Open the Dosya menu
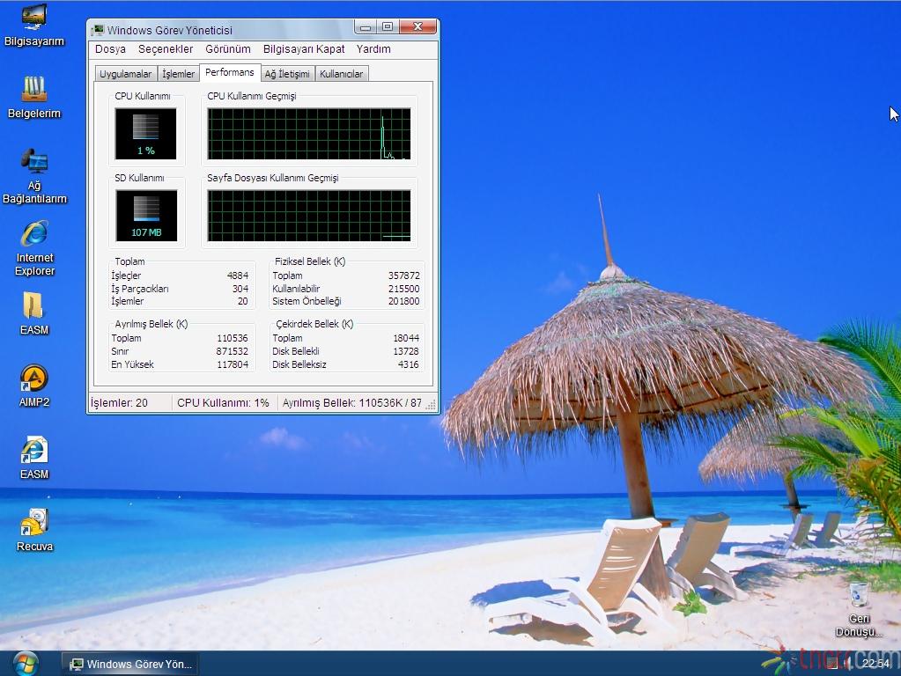The image size is (901, 676). pyautogui.click(x=110, y=48)
